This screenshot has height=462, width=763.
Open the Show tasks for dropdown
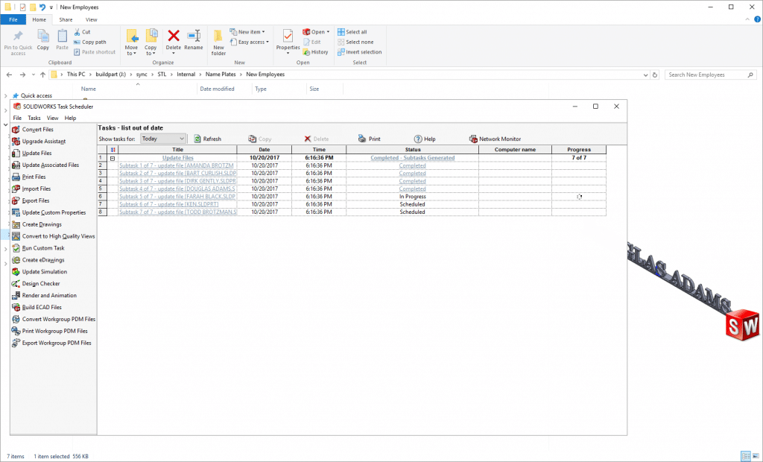pyautogui.click(x=162, y=139)
